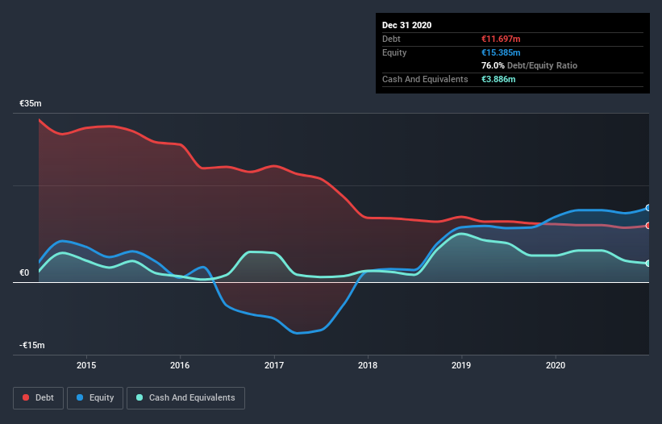Image resolution: width=662 pixels, height=424 pixels.
Task: Click the 2018 x-axis label
Action: [368, 365]
